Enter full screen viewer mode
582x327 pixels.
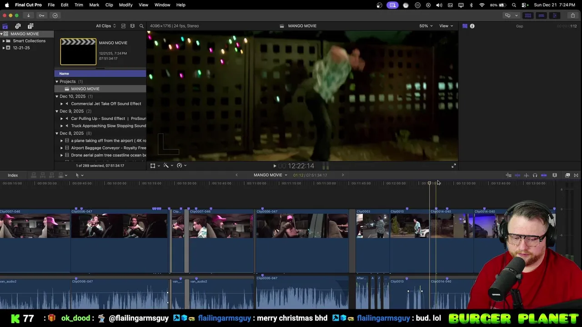coord(453,166)
